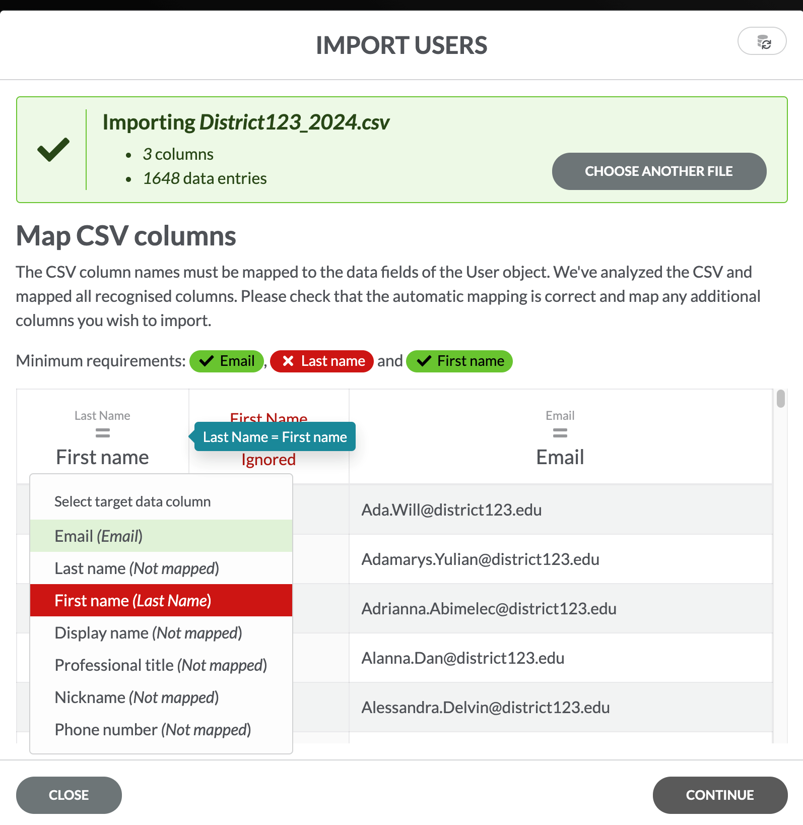This screenshot has height=825, width=803.
Task: Click the green Email requirement pill
Action: tap(226, 361)
